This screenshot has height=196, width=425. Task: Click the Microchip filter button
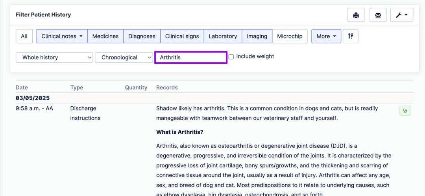pos(290,36)
